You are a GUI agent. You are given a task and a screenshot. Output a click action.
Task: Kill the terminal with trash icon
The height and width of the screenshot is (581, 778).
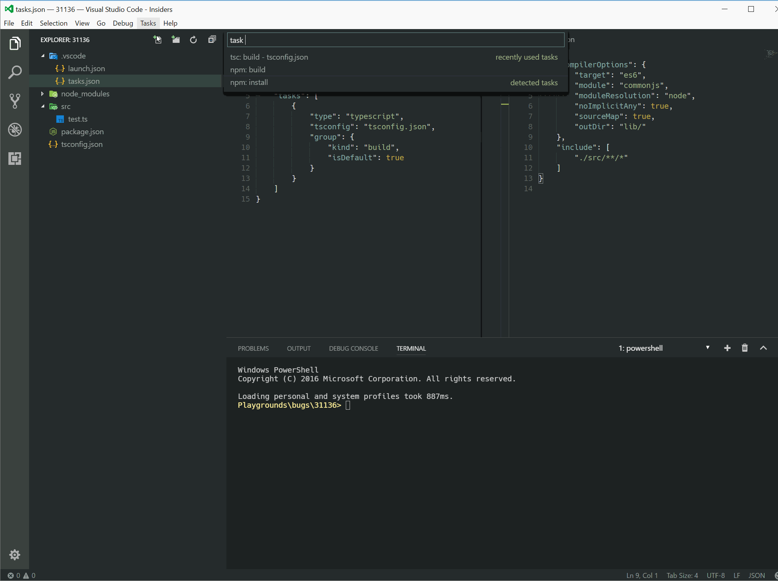pos(745,348)
